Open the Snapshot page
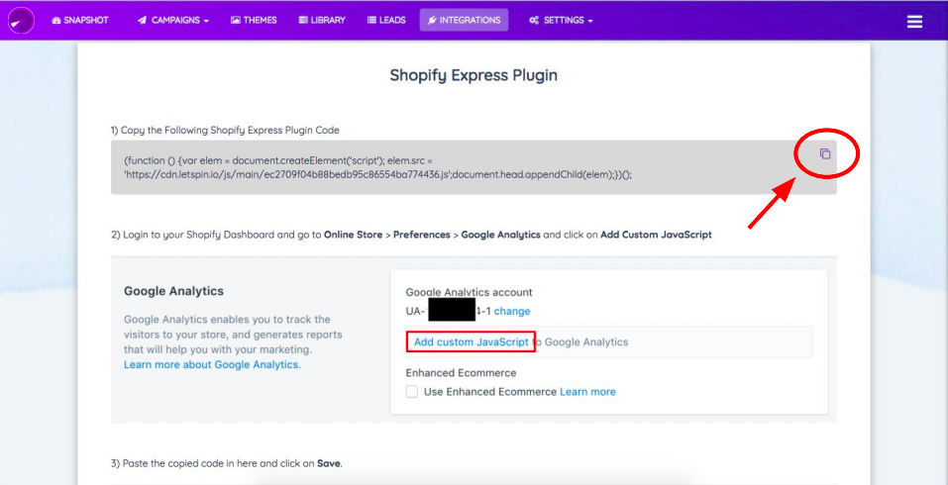This screenshot has height=485, width=948. click(x=80, y=20)
